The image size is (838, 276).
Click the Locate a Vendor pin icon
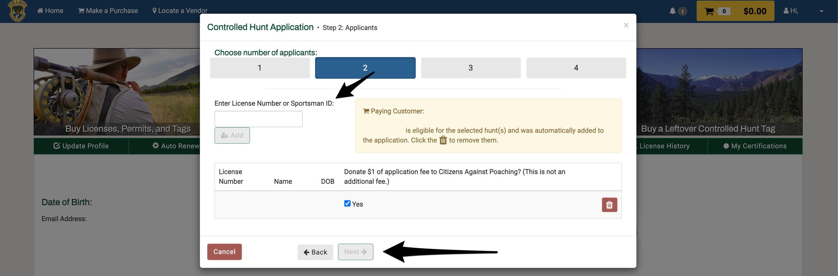point(155,10)
